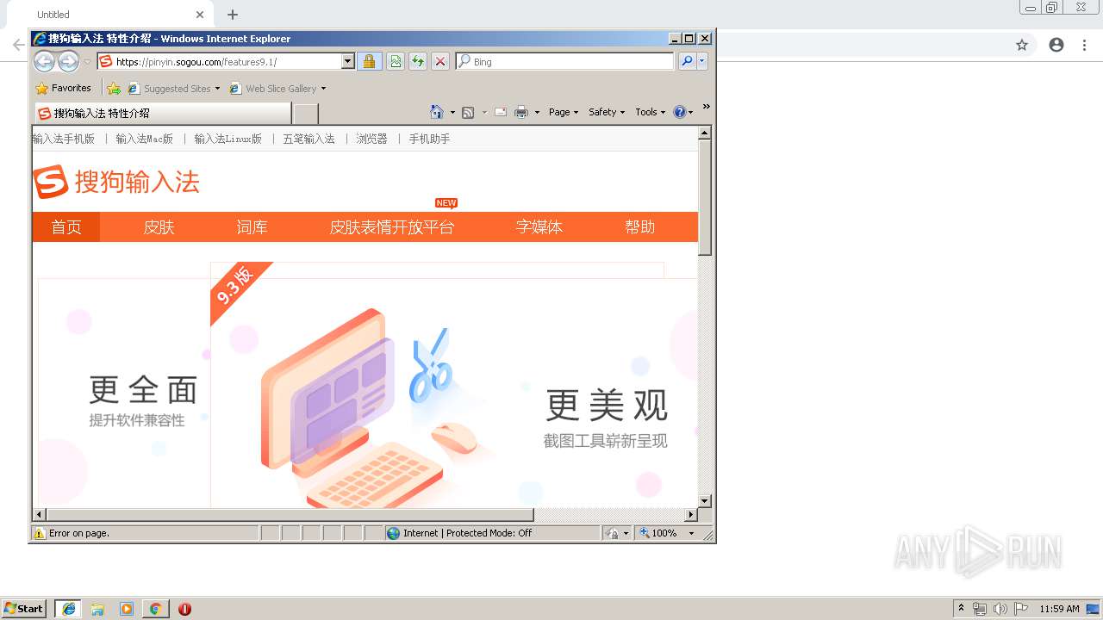Expand the command bar overflow chevron
This screenshot has width=1103, height=620.
tap(707, 107)
